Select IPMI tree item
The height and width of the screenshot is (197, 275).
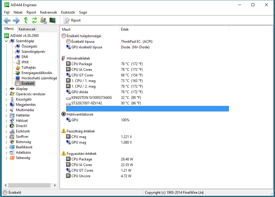(x=25, y=62)
